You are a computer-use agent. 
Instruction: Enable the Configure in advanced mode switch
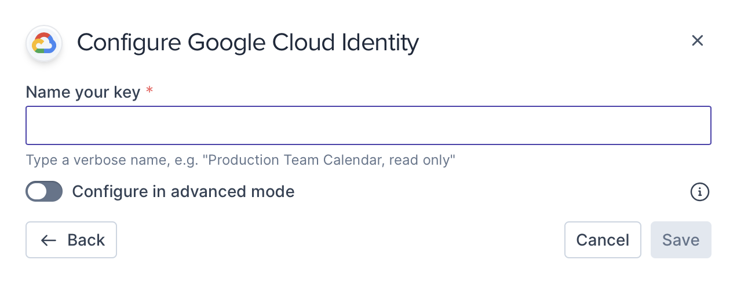[x=44, y=192]
